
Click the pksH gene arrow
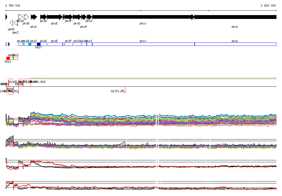(x=84, y=17)
